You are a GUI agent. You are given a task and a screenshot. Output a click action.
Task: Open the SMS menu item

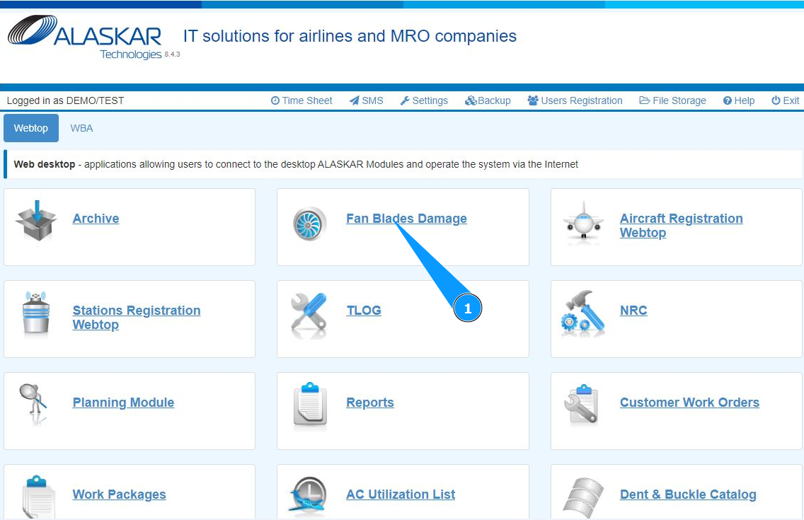tap(367, 100)
